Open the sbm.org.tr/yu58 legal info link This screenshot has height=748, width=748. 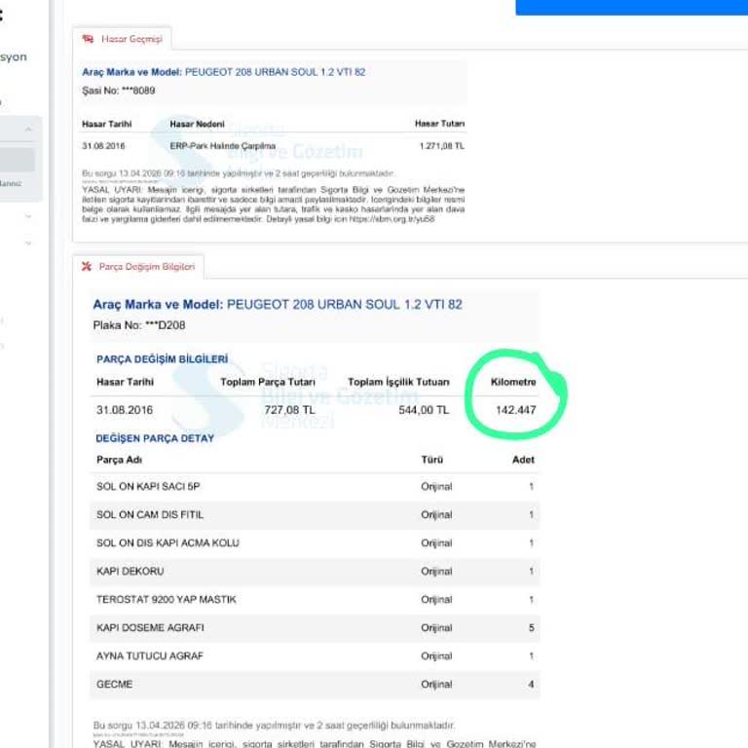(398, 219)
